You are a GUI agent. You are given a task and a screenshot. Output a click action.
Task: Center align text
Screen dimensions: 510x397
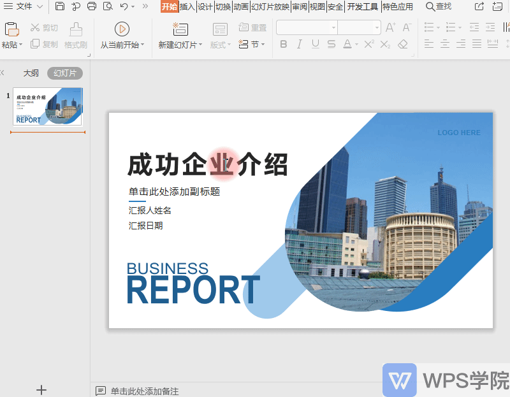445,44
